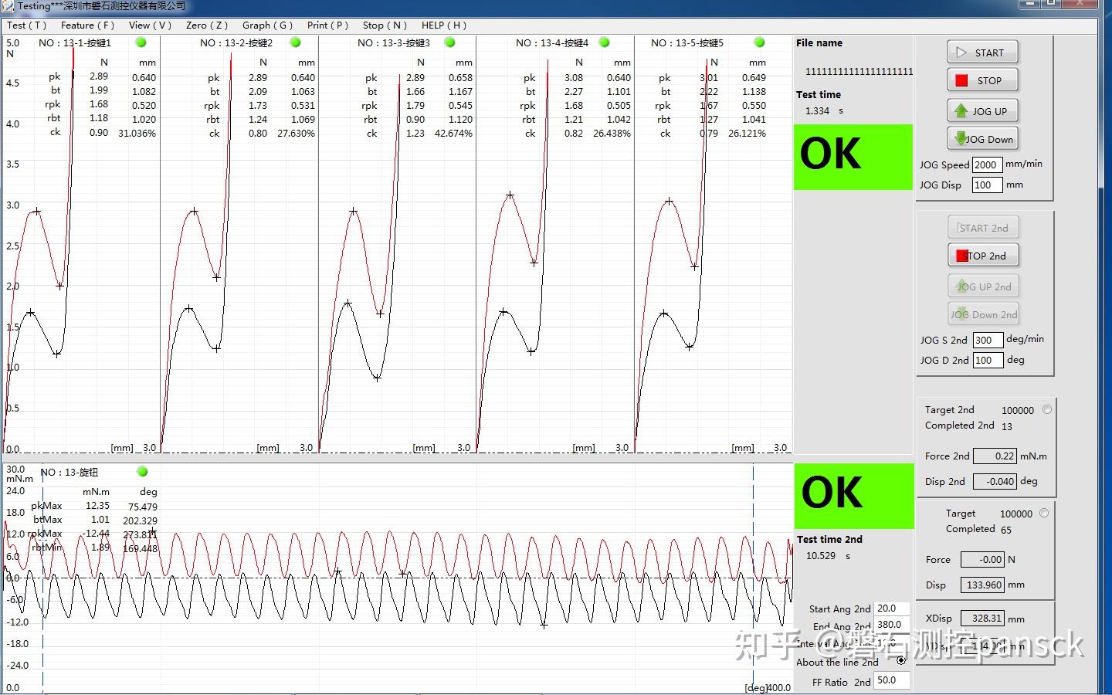Click the Start Ang 2nd input field
The image size is (1112, 695).
[892, 609]
